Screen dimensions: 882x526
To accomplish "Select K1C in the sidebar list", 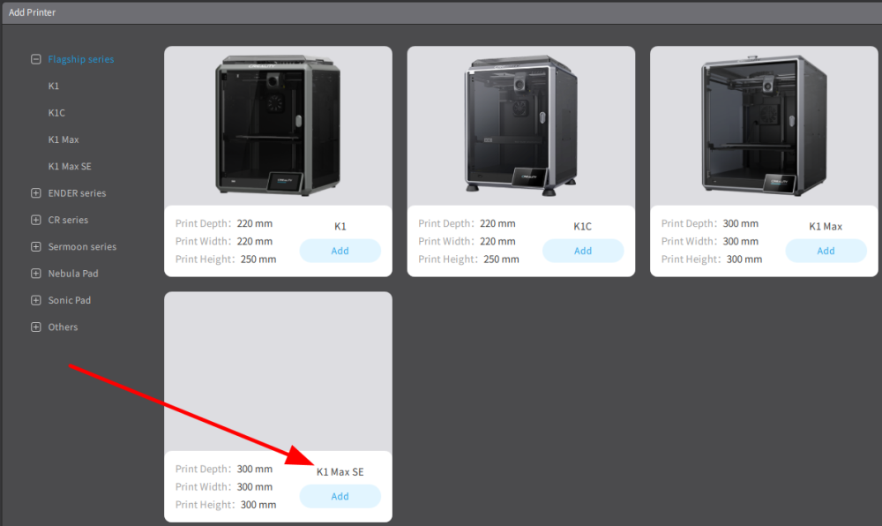I will tap(56, 112).
